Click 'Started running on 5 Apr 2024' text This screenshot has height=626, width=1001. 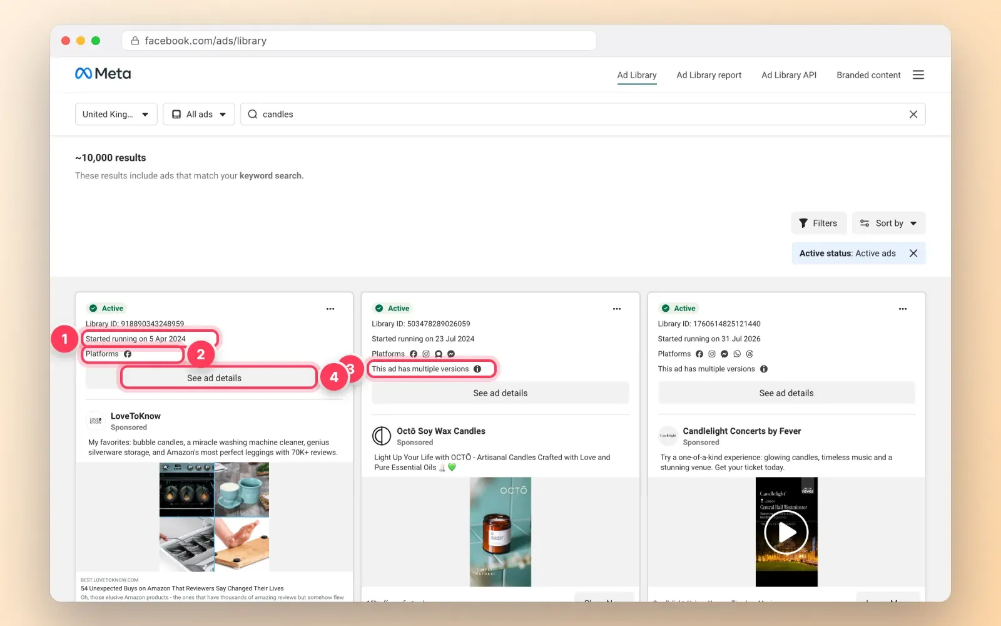(136, 339)
